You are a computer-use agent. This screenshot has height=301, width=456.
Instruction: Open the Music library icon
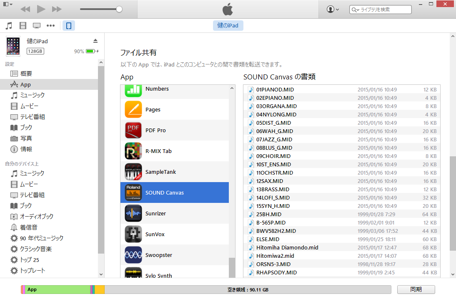(9, 25)
